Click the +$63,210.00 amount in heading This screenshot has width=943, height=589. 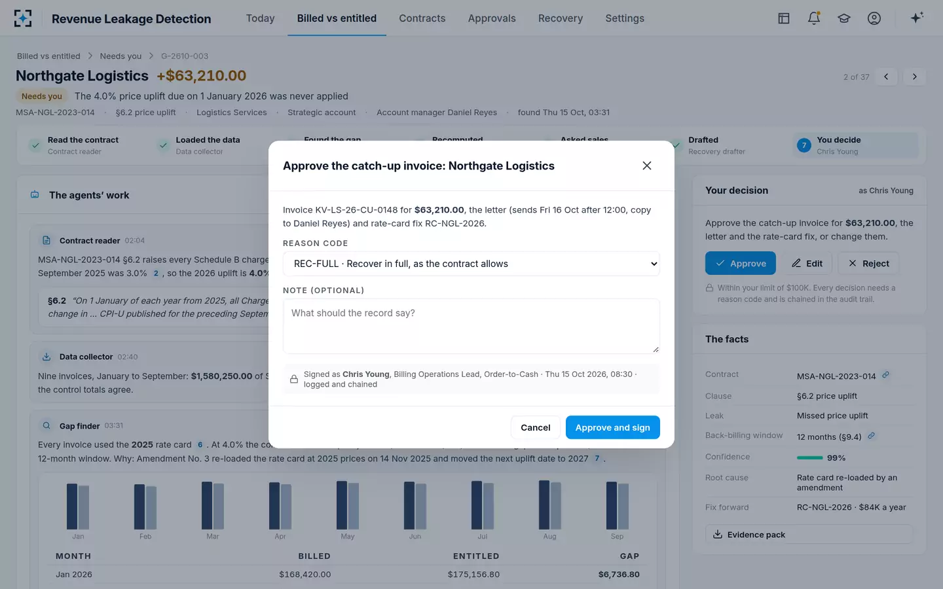(202, 76)
